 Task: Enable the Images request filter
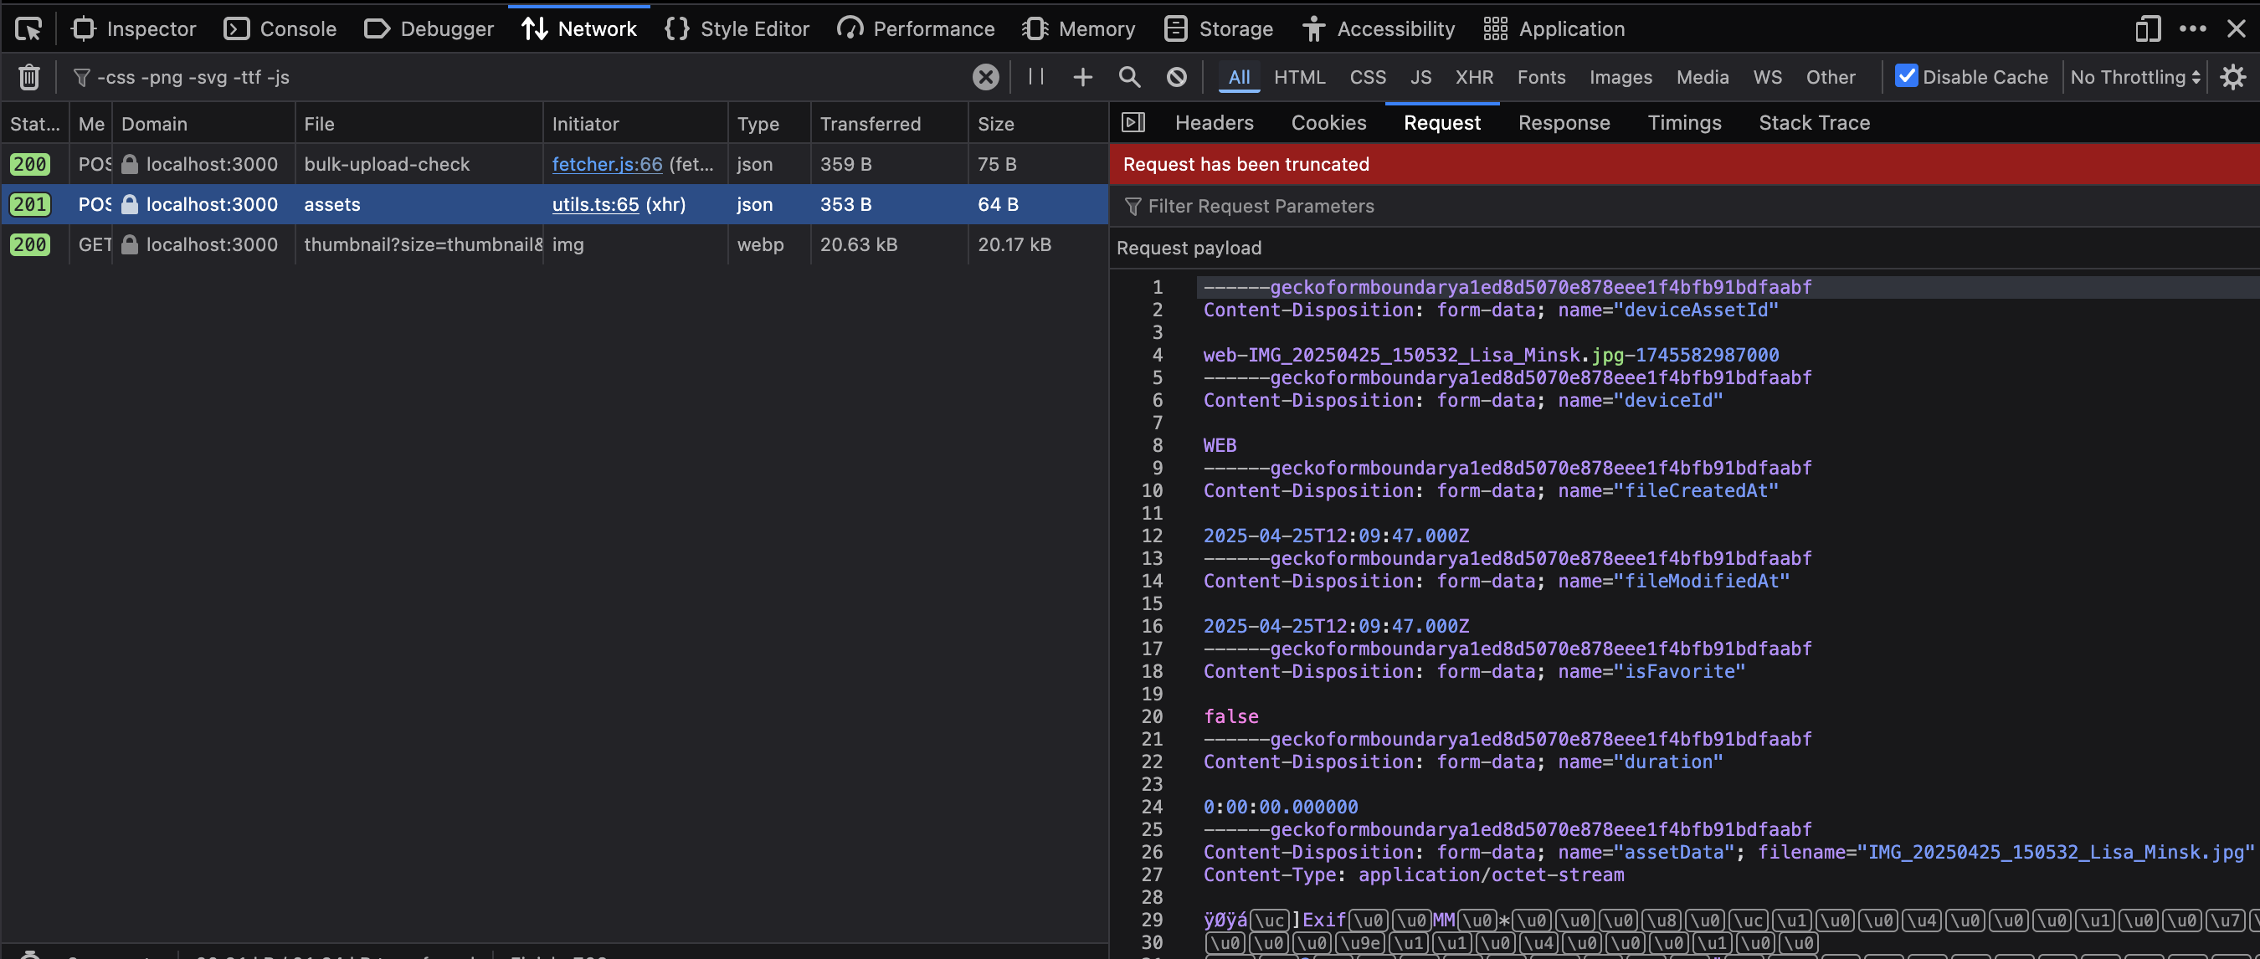(1621, 77)
